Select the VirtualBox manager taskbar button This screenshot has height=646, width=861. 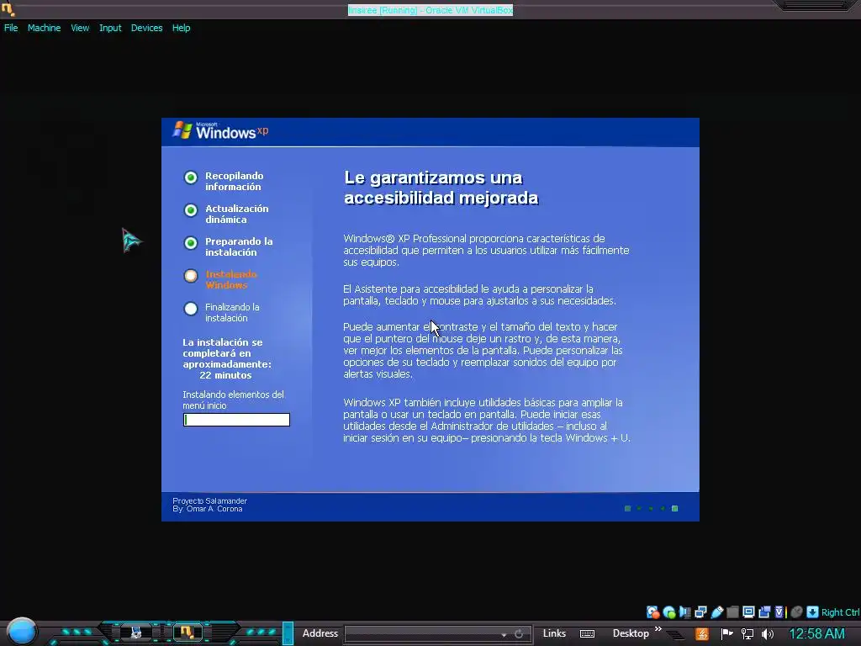click(135, 633)
